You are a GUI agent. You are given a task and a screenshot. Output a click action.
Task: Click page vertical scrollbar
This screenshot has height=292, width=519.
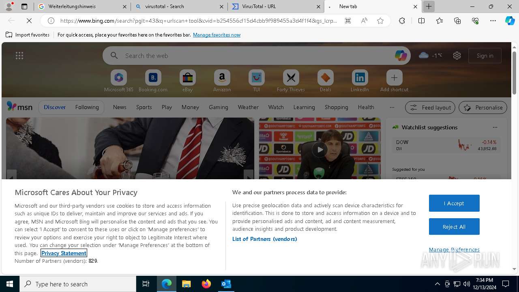coord(514,73)
